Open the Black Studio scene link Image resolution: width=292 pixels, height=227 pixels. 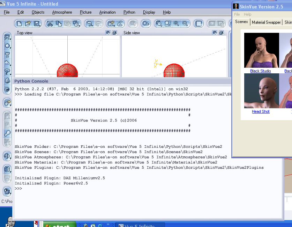261,71
